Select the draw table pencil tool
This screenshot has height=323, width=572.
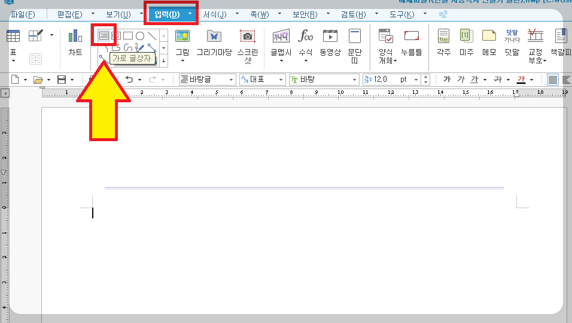coord(36,36)
